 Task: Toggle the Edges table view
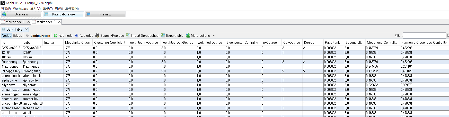(17, 36)
